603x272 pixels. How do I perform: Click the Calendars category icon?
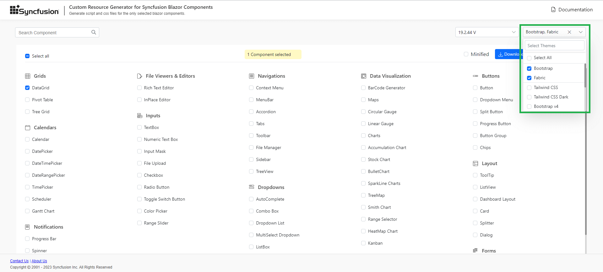[x=28, y=128]
